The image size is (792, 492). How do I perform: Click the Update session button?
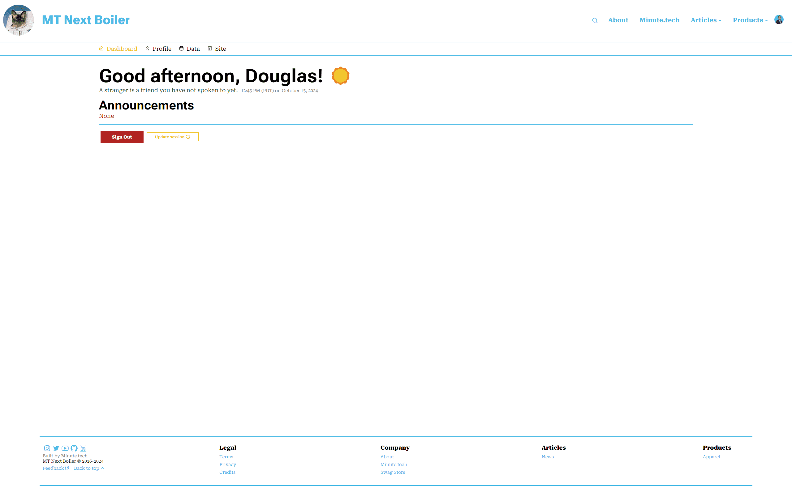pos(173,137)
